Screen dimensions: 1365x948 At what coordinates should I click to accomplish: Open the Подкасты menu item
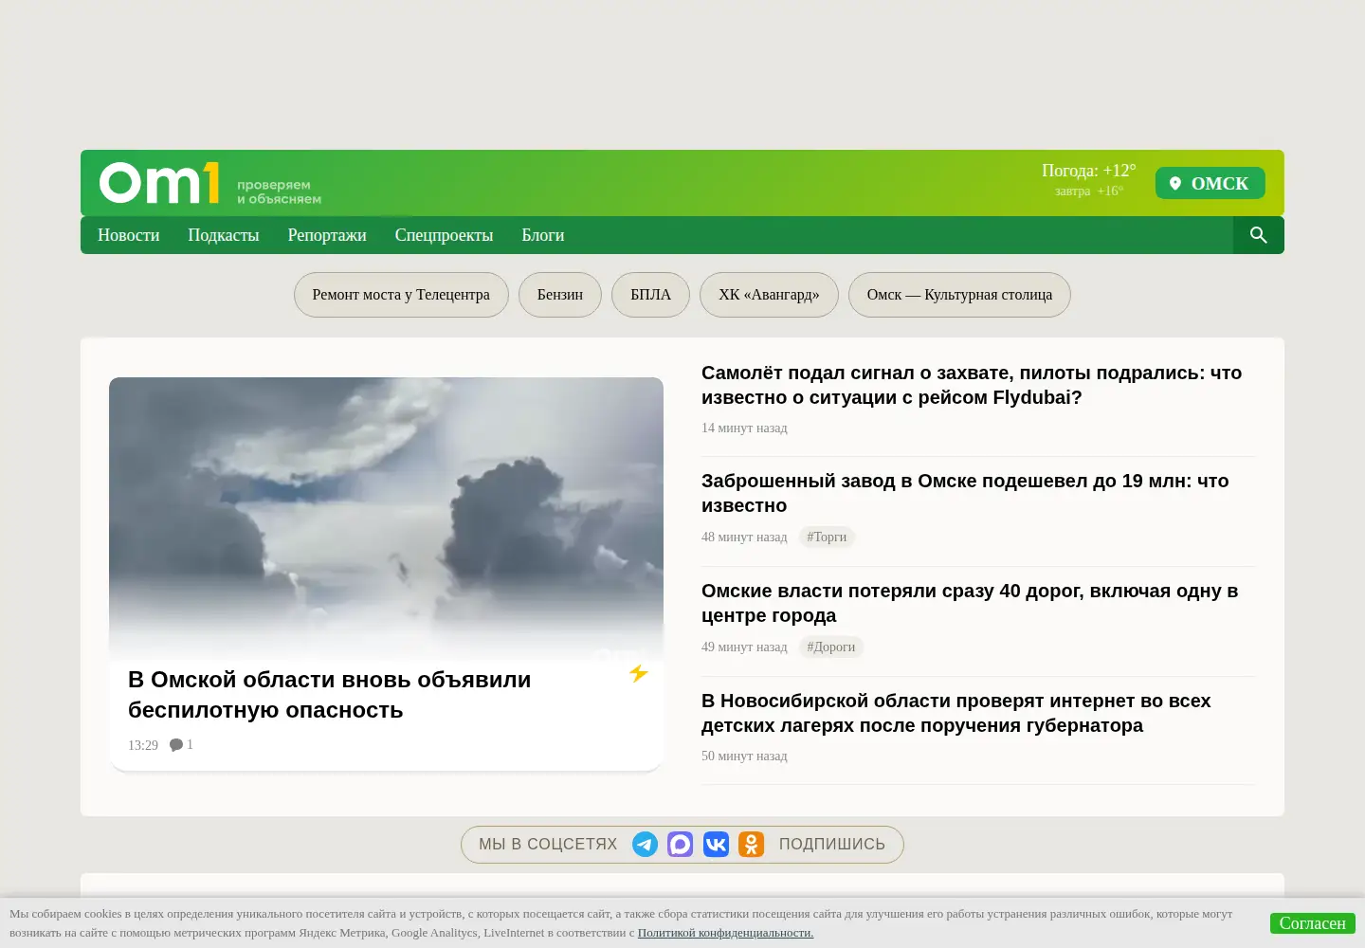(x=224, y=235)
